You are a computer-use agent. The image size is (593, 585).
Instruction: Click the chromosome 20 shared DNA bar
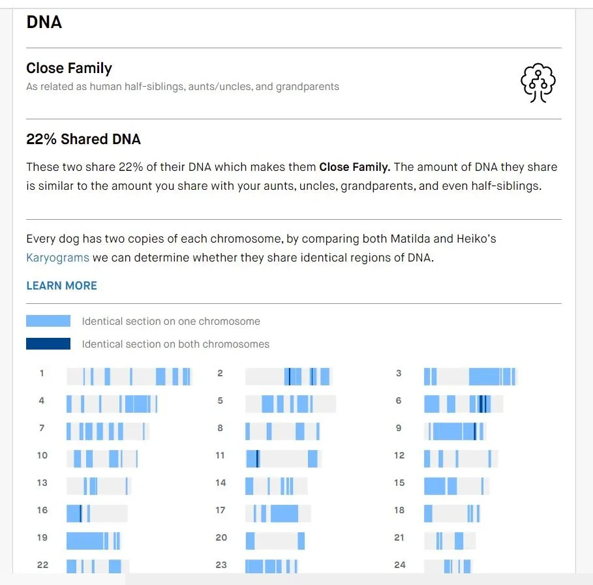point(275,541)
